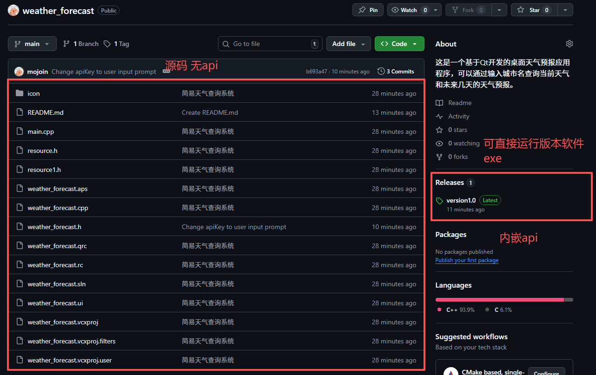This screenshot has height=375, width=596.
Task: Click the folder icon of the icon directory
Action: 20,93
